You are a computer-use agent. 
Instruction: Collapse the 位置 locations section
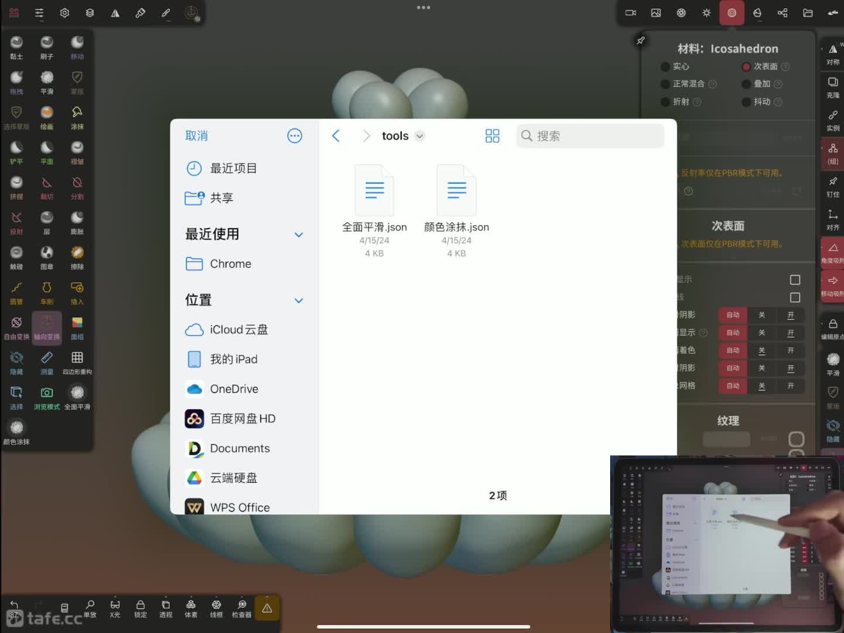[298, 300]
